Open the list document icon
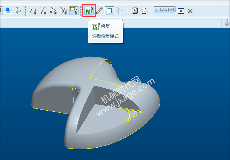230x160 pixels. (x=144, y=11)
